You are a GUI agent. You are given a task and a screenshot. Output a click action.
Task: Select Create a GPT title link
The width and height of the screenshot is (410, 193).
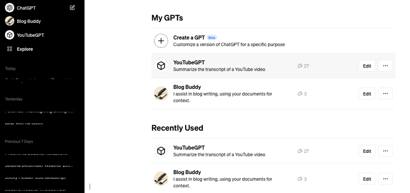pos(189,38)
